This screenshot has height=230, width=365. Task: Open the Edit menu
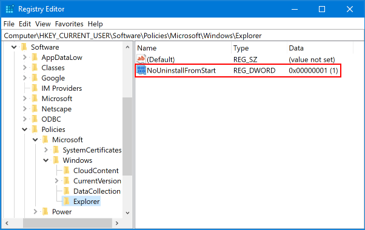coord(25,24)
